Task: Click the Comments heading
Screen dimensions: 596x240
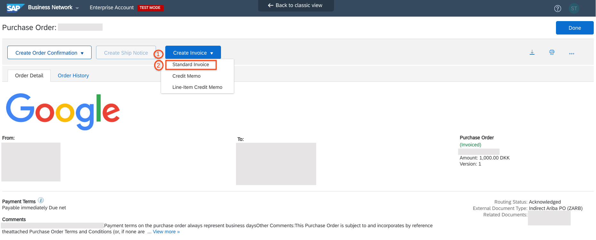Action: point(14,220)
